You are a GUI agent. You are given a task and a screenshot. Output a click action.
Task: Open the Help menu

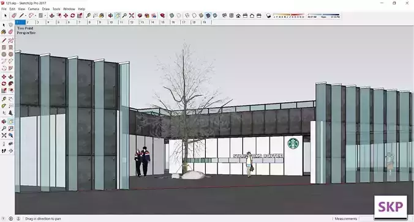point(81,9)
